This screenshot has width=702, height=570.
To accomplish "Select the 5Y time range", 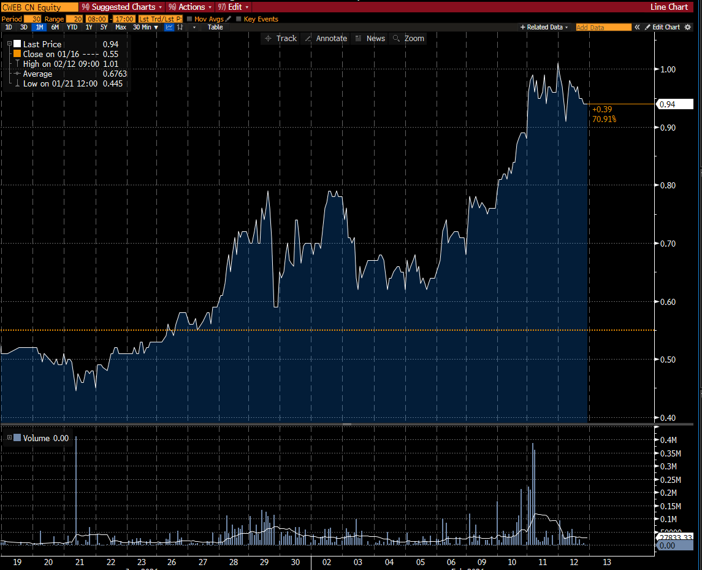I will click(x=104, y=28).
